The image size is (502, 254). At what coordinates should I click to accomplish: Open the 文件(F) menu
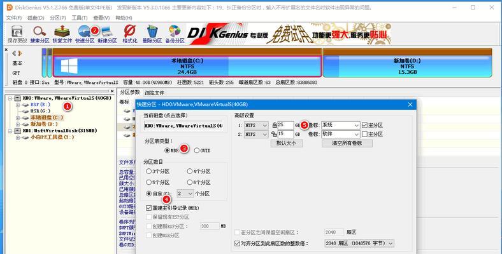(14, 18)
